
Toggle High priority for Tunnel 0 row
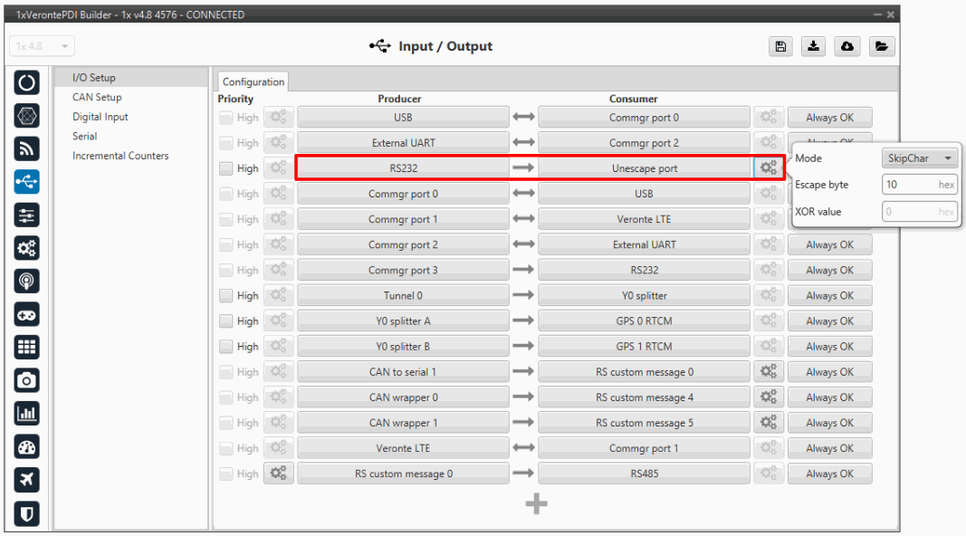click(x=225, y=295)
